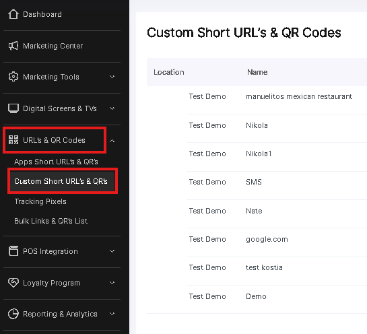Click the Name column header
The image size is (367, 334).
click(257, 72)
